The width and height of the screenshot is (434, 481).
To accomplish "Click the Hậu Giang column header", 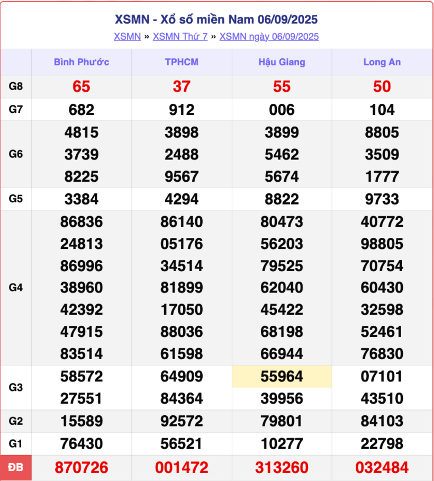I will [282, 62].
